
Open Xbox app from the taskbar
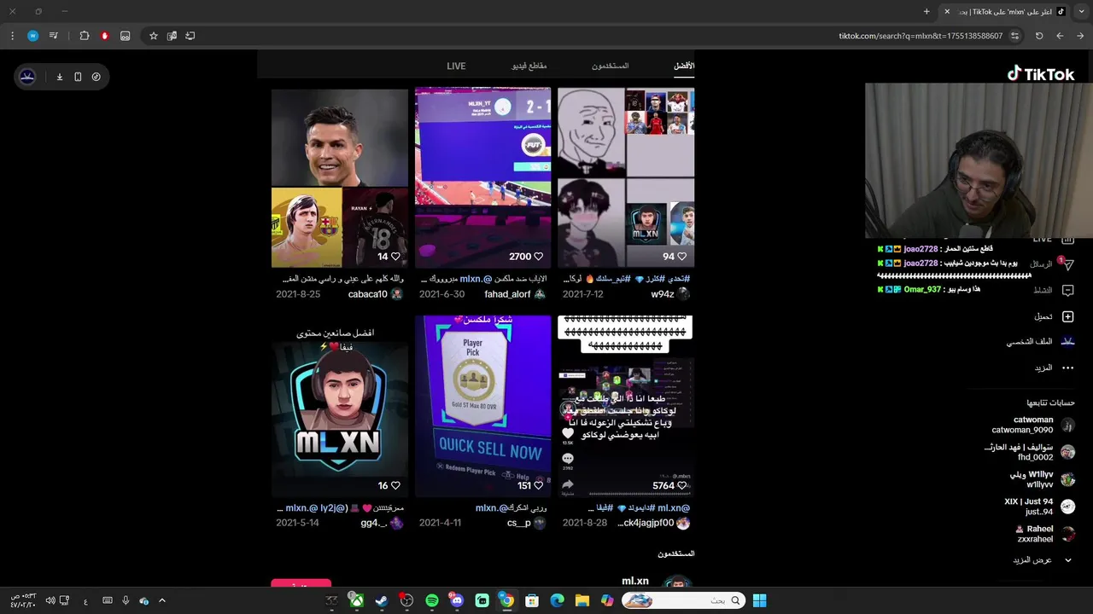coord(357,600)
